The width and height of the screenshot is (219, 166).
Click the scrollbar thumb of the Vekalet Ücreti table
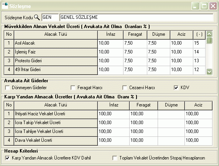[x=209, y=40]
